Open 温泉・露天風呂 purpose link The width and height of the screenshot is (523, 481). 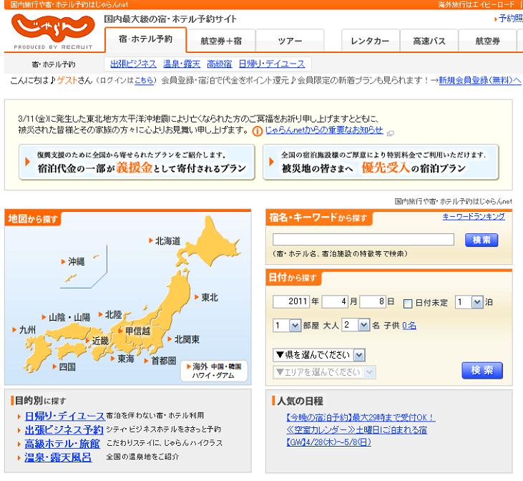(x=58, y=457)
